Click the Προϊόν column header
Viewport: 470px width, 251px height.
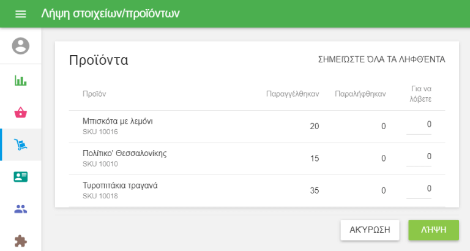[94, 94]
